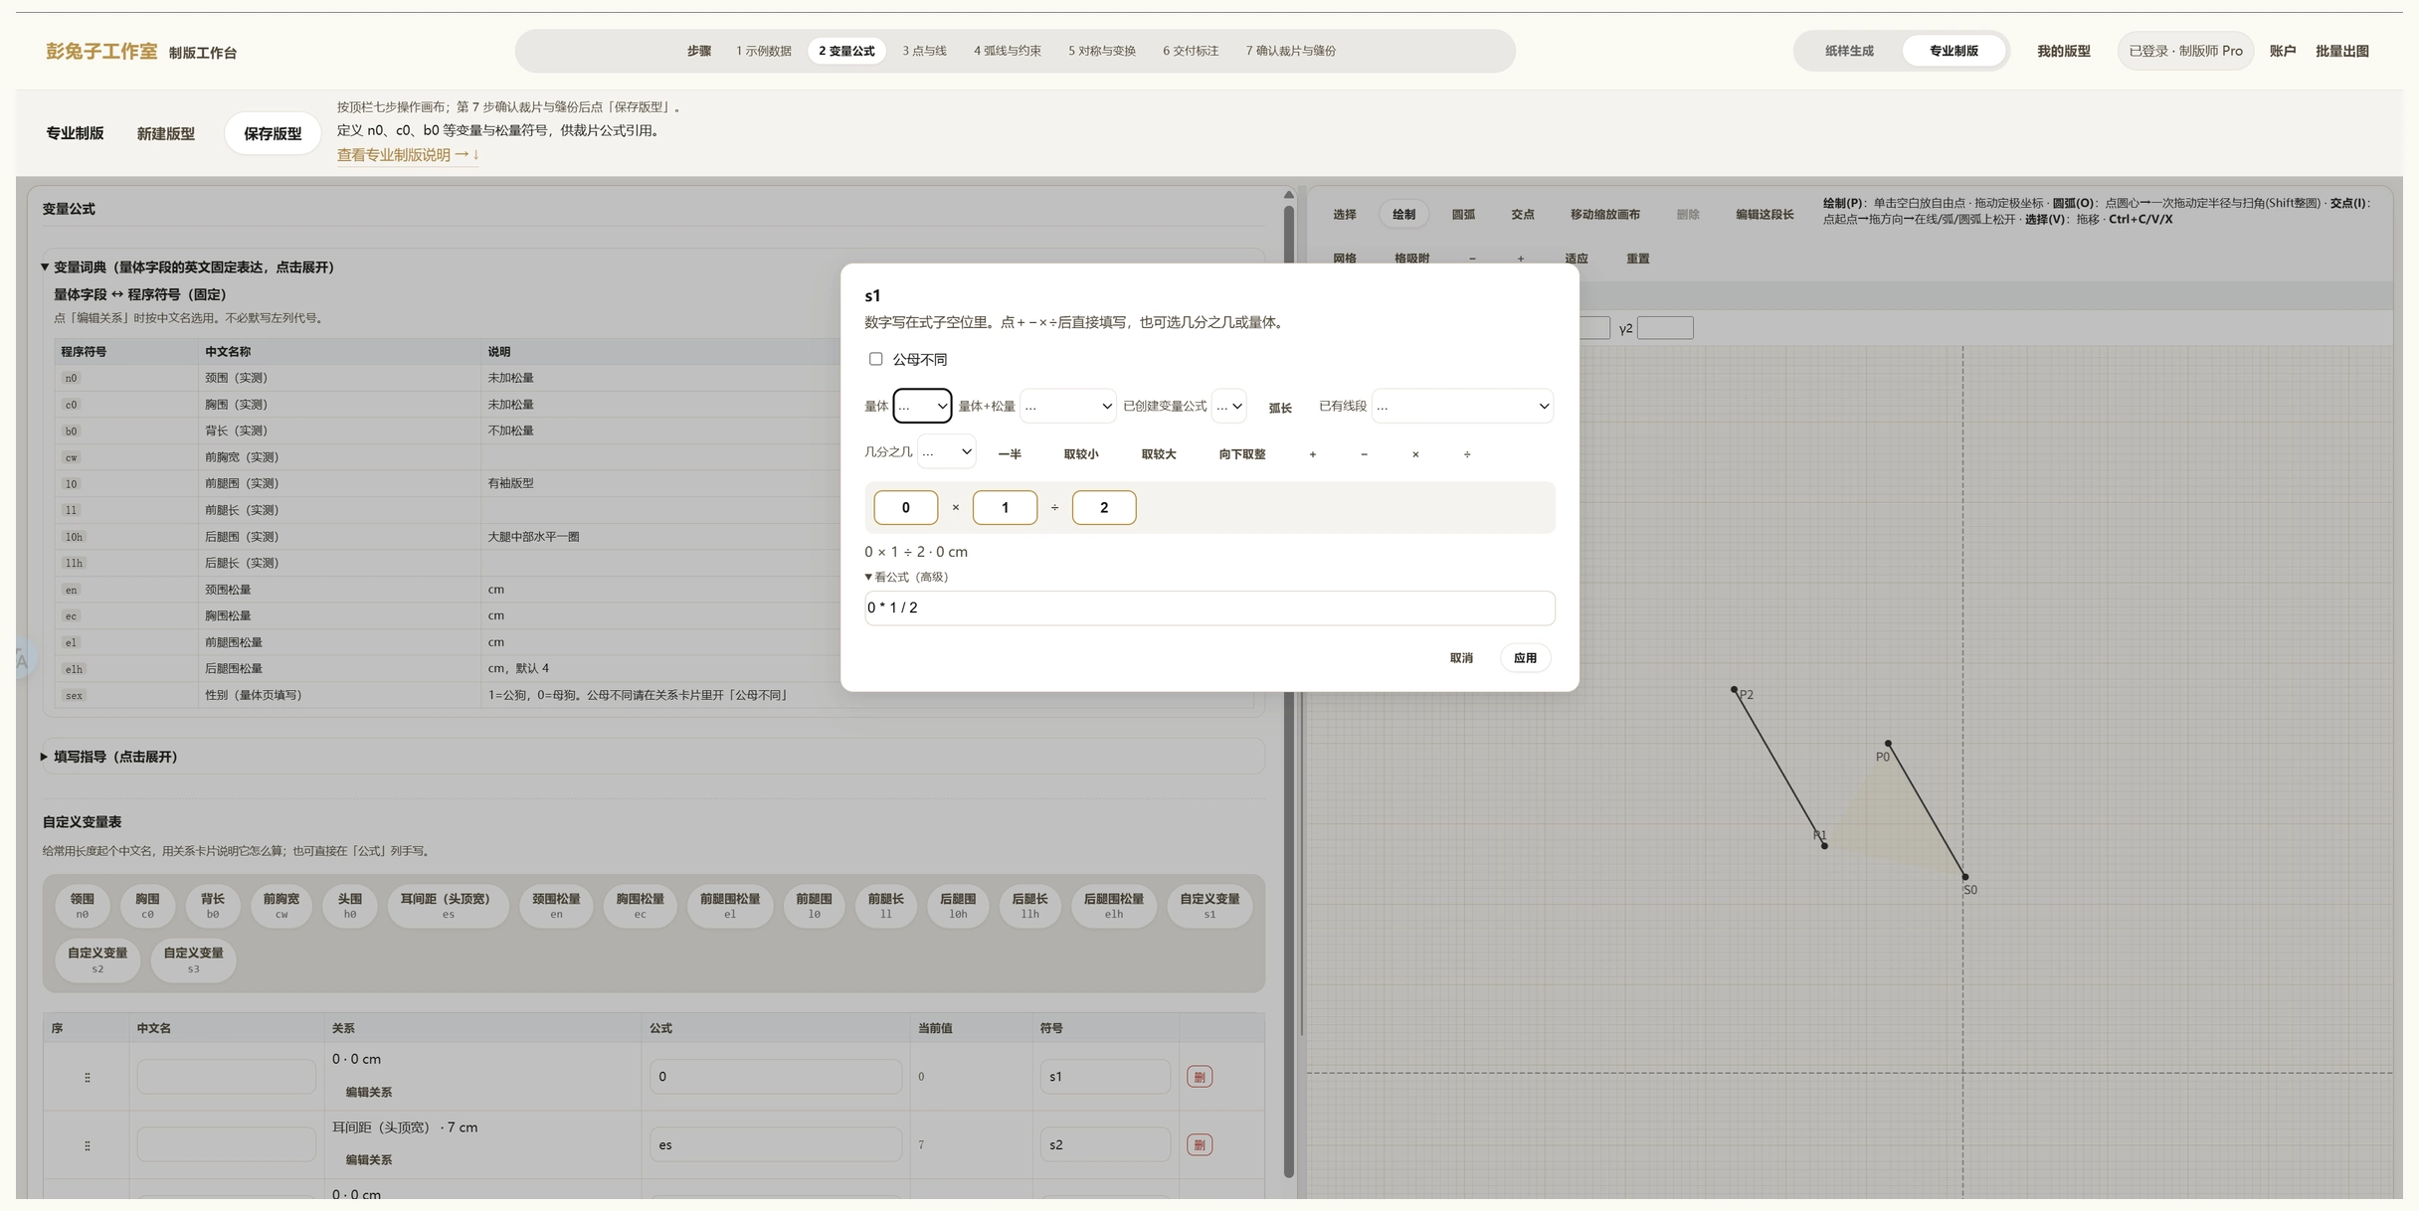Collapse the 变量词典 section
Screen dimensions: 2419x1211
tap(189, 267)
